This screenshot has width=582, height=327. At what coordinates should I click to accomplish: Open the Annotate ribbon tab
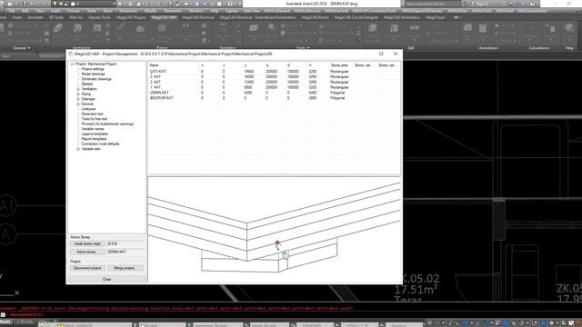pyautogui.click(x=35, y=17)
